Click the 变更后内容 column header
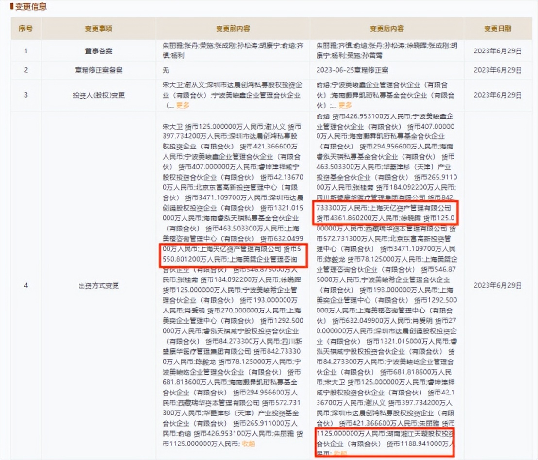This screenshot has height=460, width=538. [386, 29]
